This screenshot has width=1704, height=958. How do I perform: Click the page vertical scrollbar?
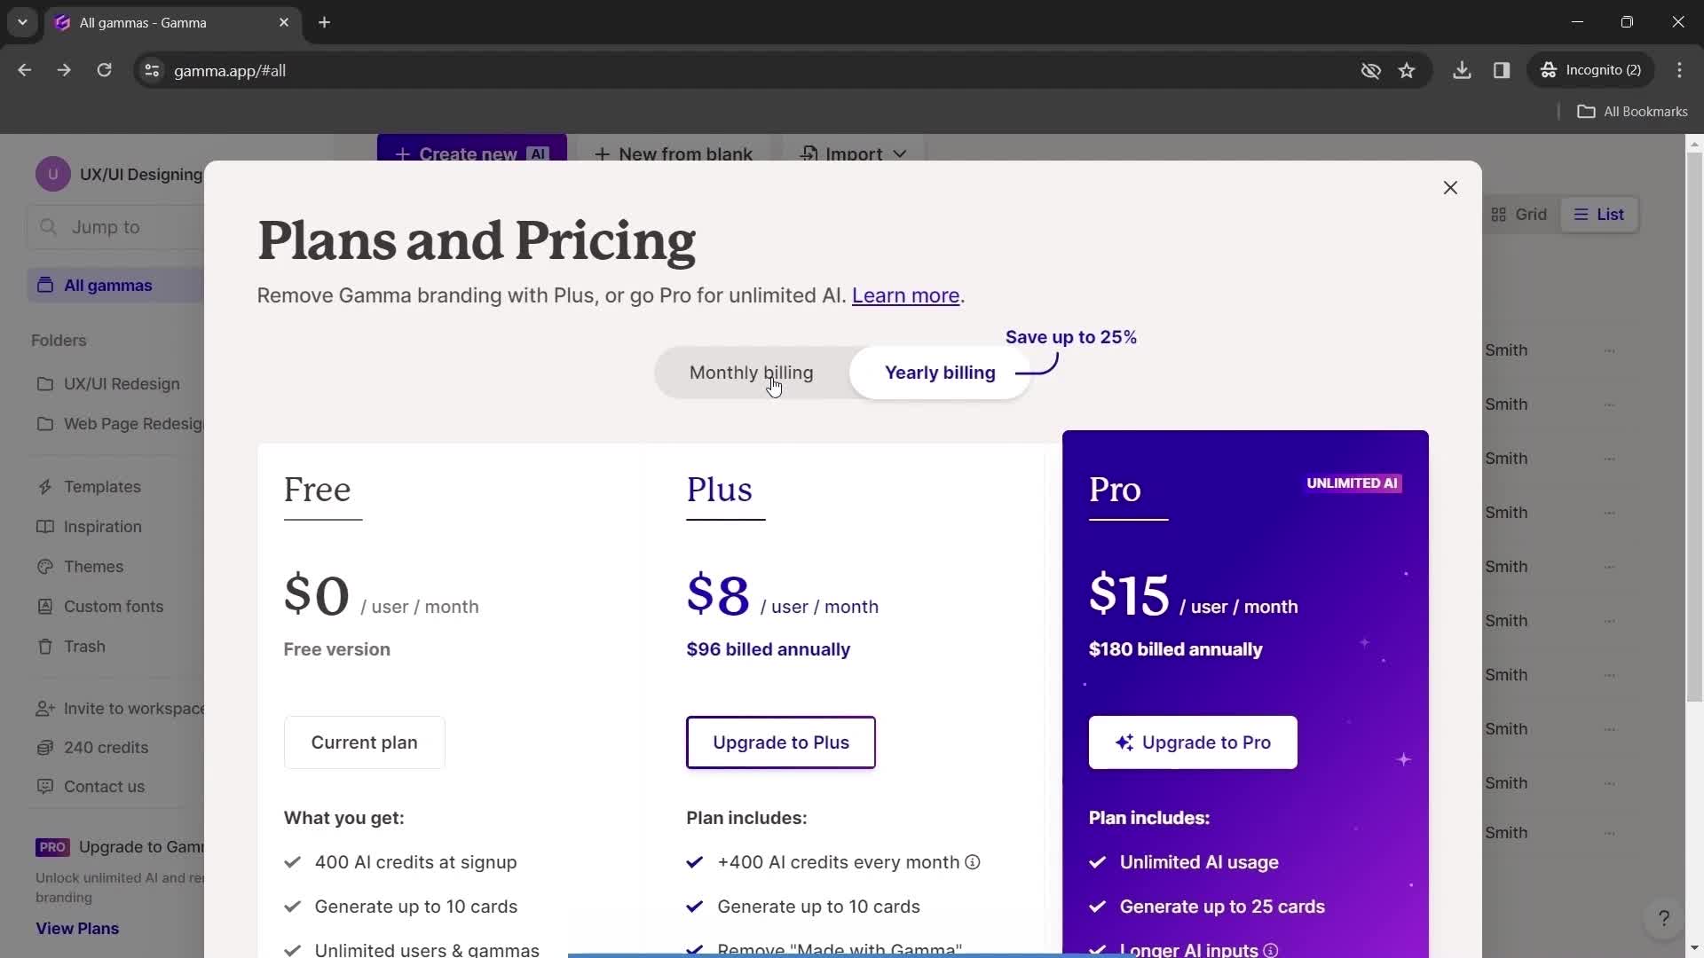[x=1694, y=426]
